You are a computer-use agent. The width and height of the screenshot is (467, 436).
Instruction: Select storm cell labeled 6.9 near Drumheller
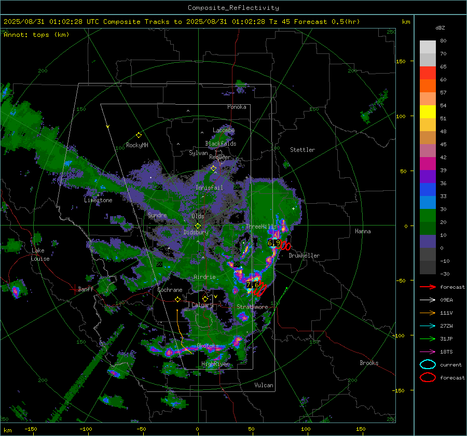tap(274, 243)
